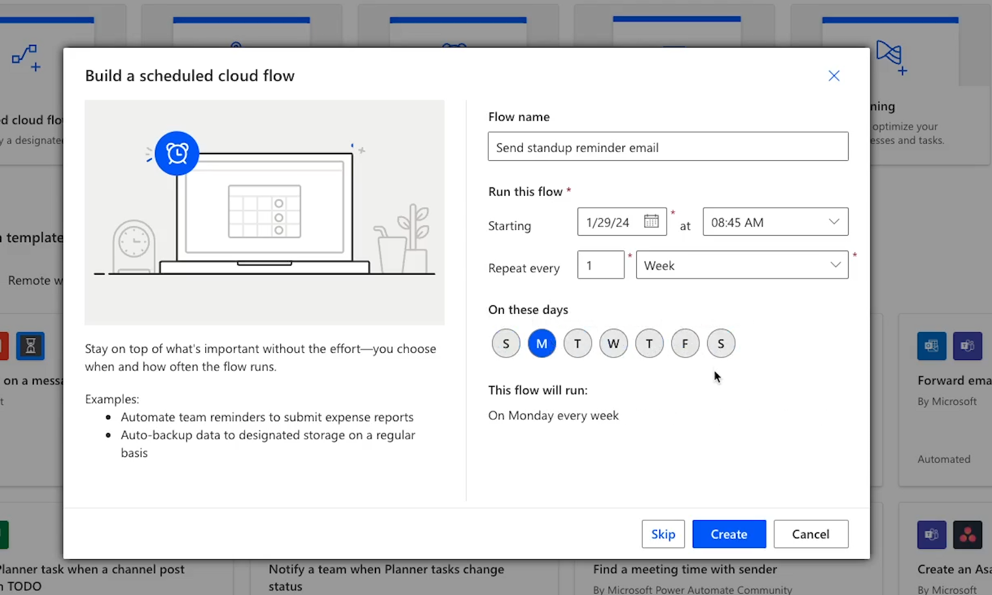Click the scheduled flow illustration image
Viewport: 992px width, 595px height.
click(265, 212)
